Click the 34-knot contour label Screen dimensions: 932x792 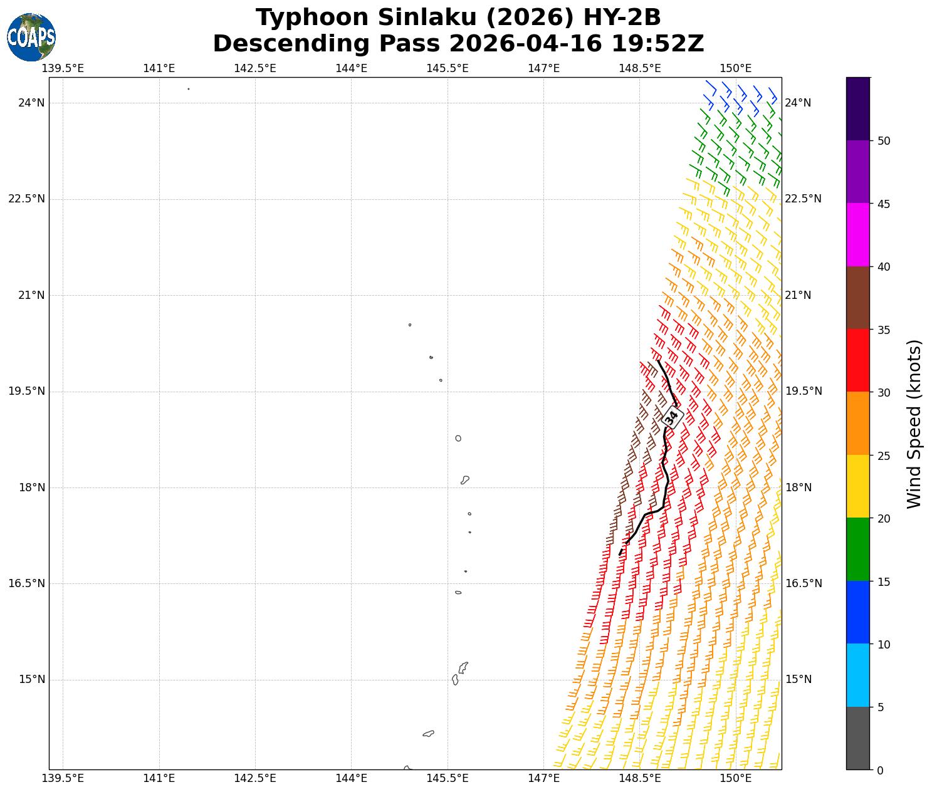[671, 417]
